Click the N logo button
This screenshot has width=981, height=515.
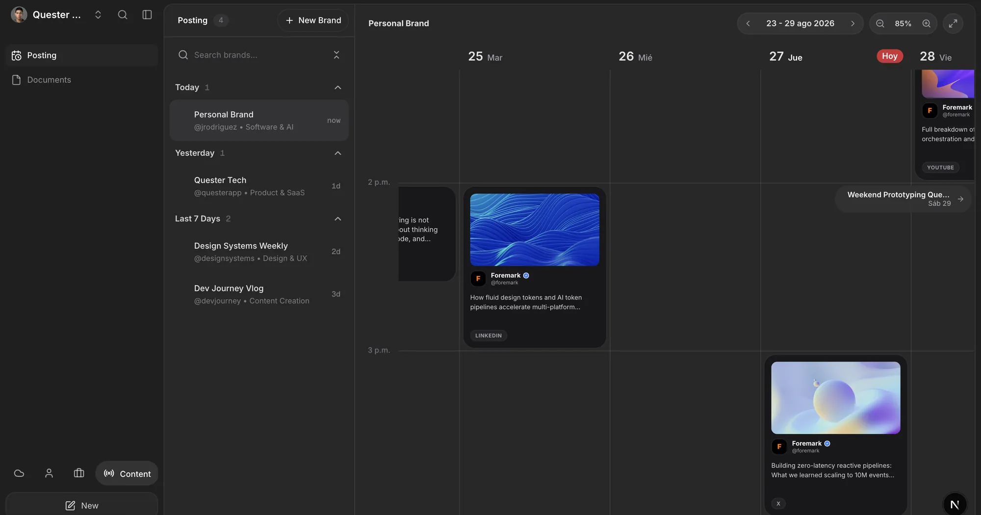pyautogui.click(x=955, y=504)
